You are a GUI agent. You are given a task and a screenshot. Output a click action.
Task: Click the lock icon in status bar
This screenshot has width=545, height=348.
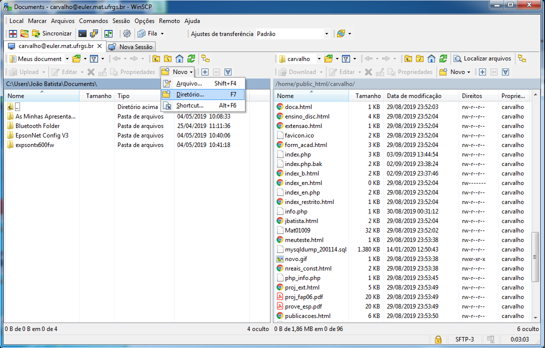pyautogui.click(x=438, y=339)
